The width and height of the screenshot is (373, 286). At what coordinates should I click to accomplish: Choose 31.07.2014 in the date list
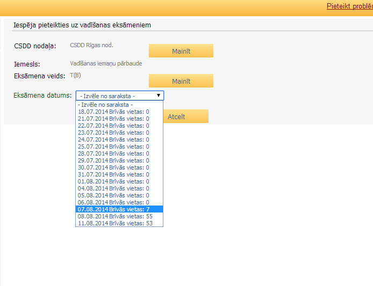tap(119, 174)
